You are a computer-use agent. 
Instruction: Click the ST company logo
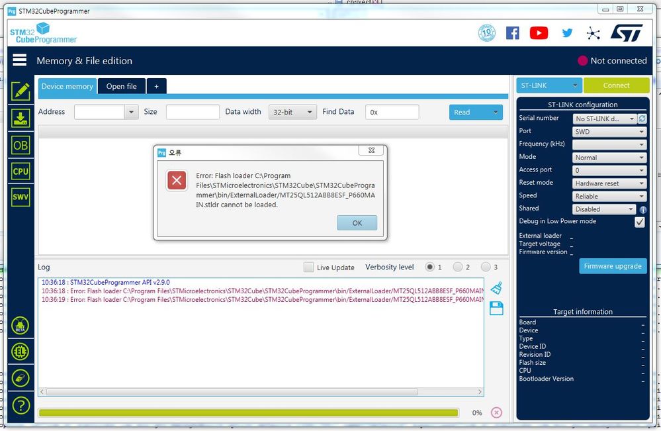click(627, 33)
